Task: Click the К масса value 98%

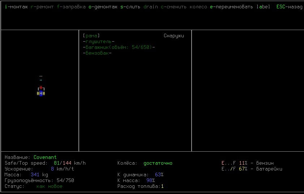Action: [151, 180]
